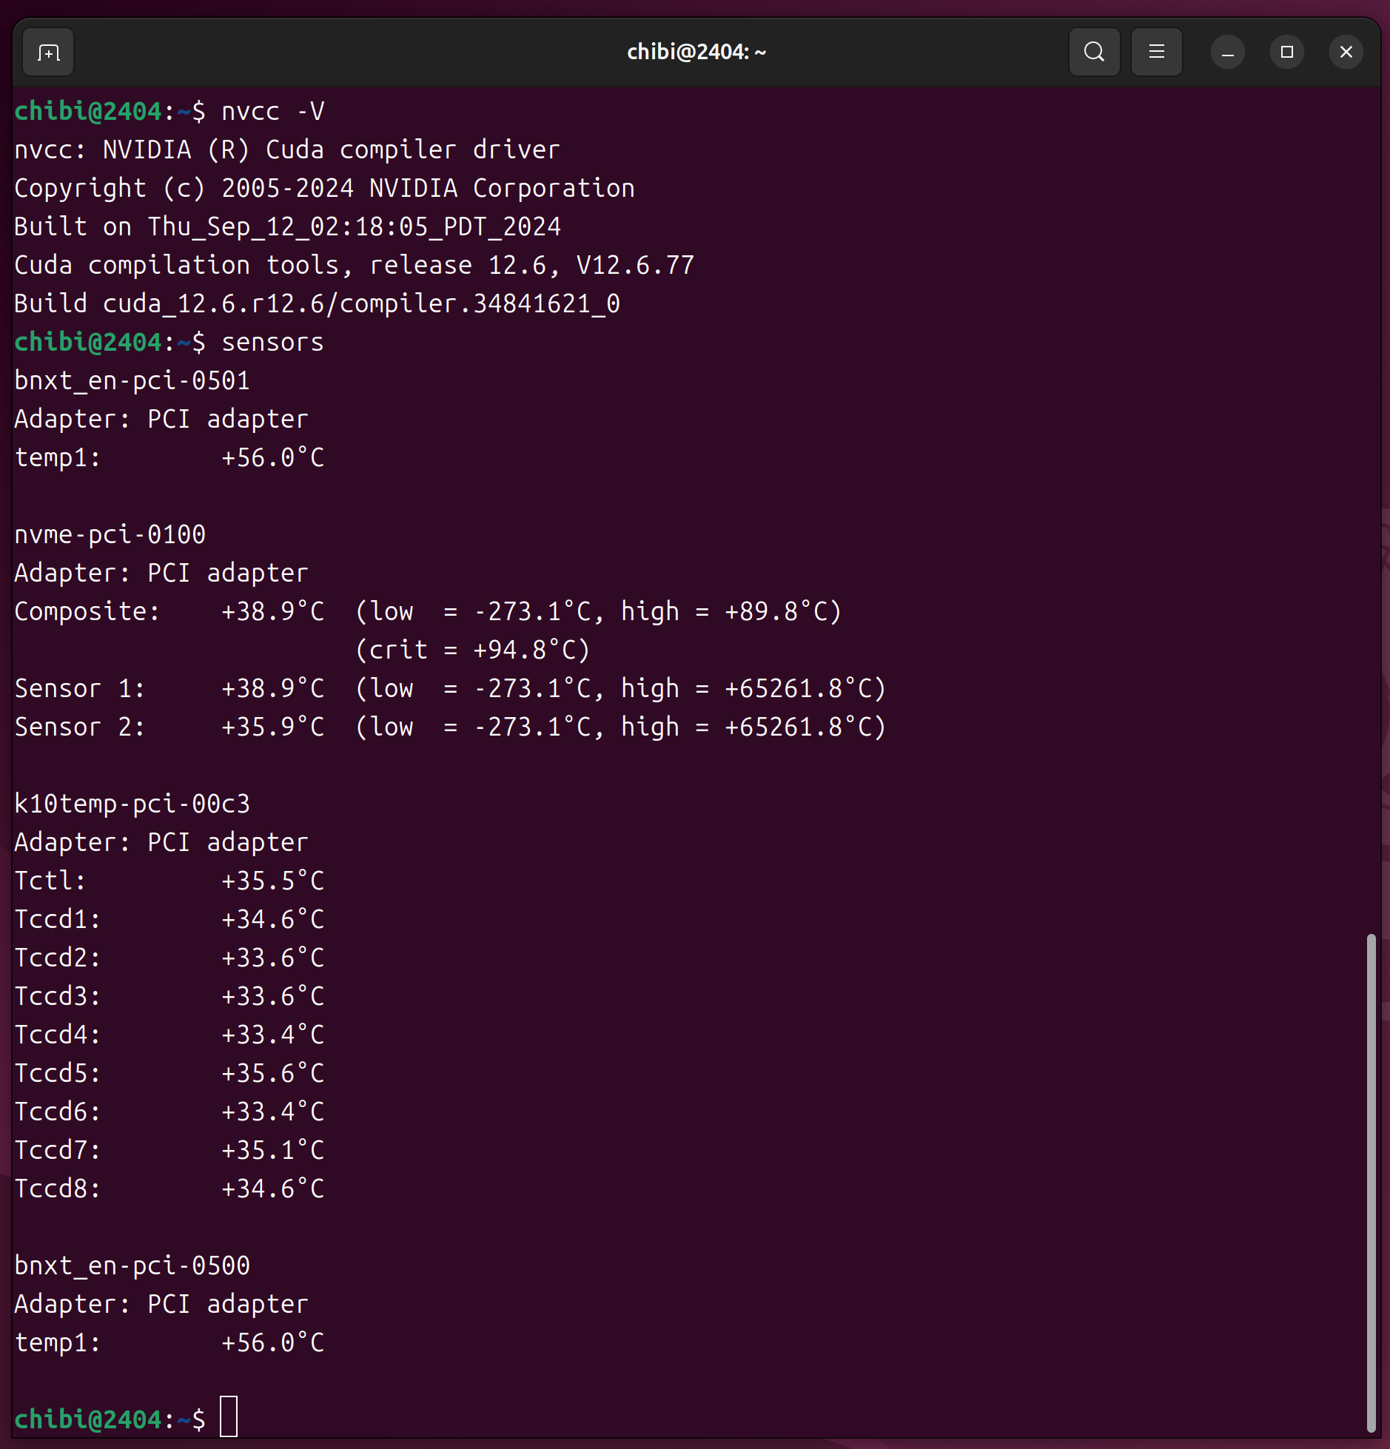The image size is (1390, 1449).
Task: Click the bnxt_en-pci-0501 heading
Action: coord(132,381)
